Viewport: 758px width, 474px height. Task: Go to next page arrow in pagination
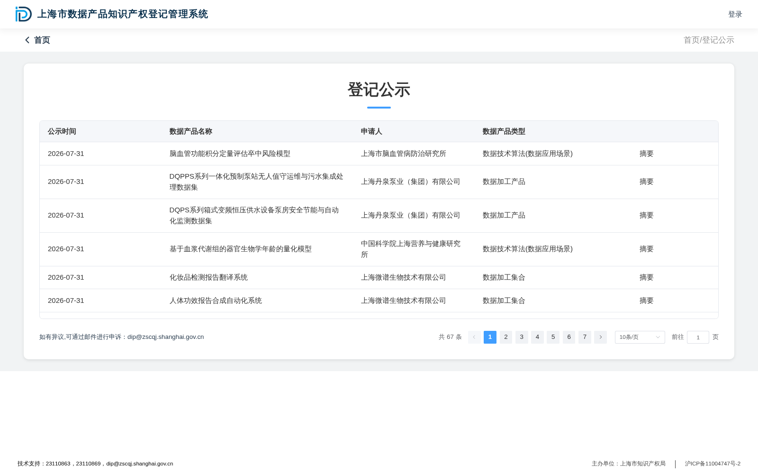(600, 337)
